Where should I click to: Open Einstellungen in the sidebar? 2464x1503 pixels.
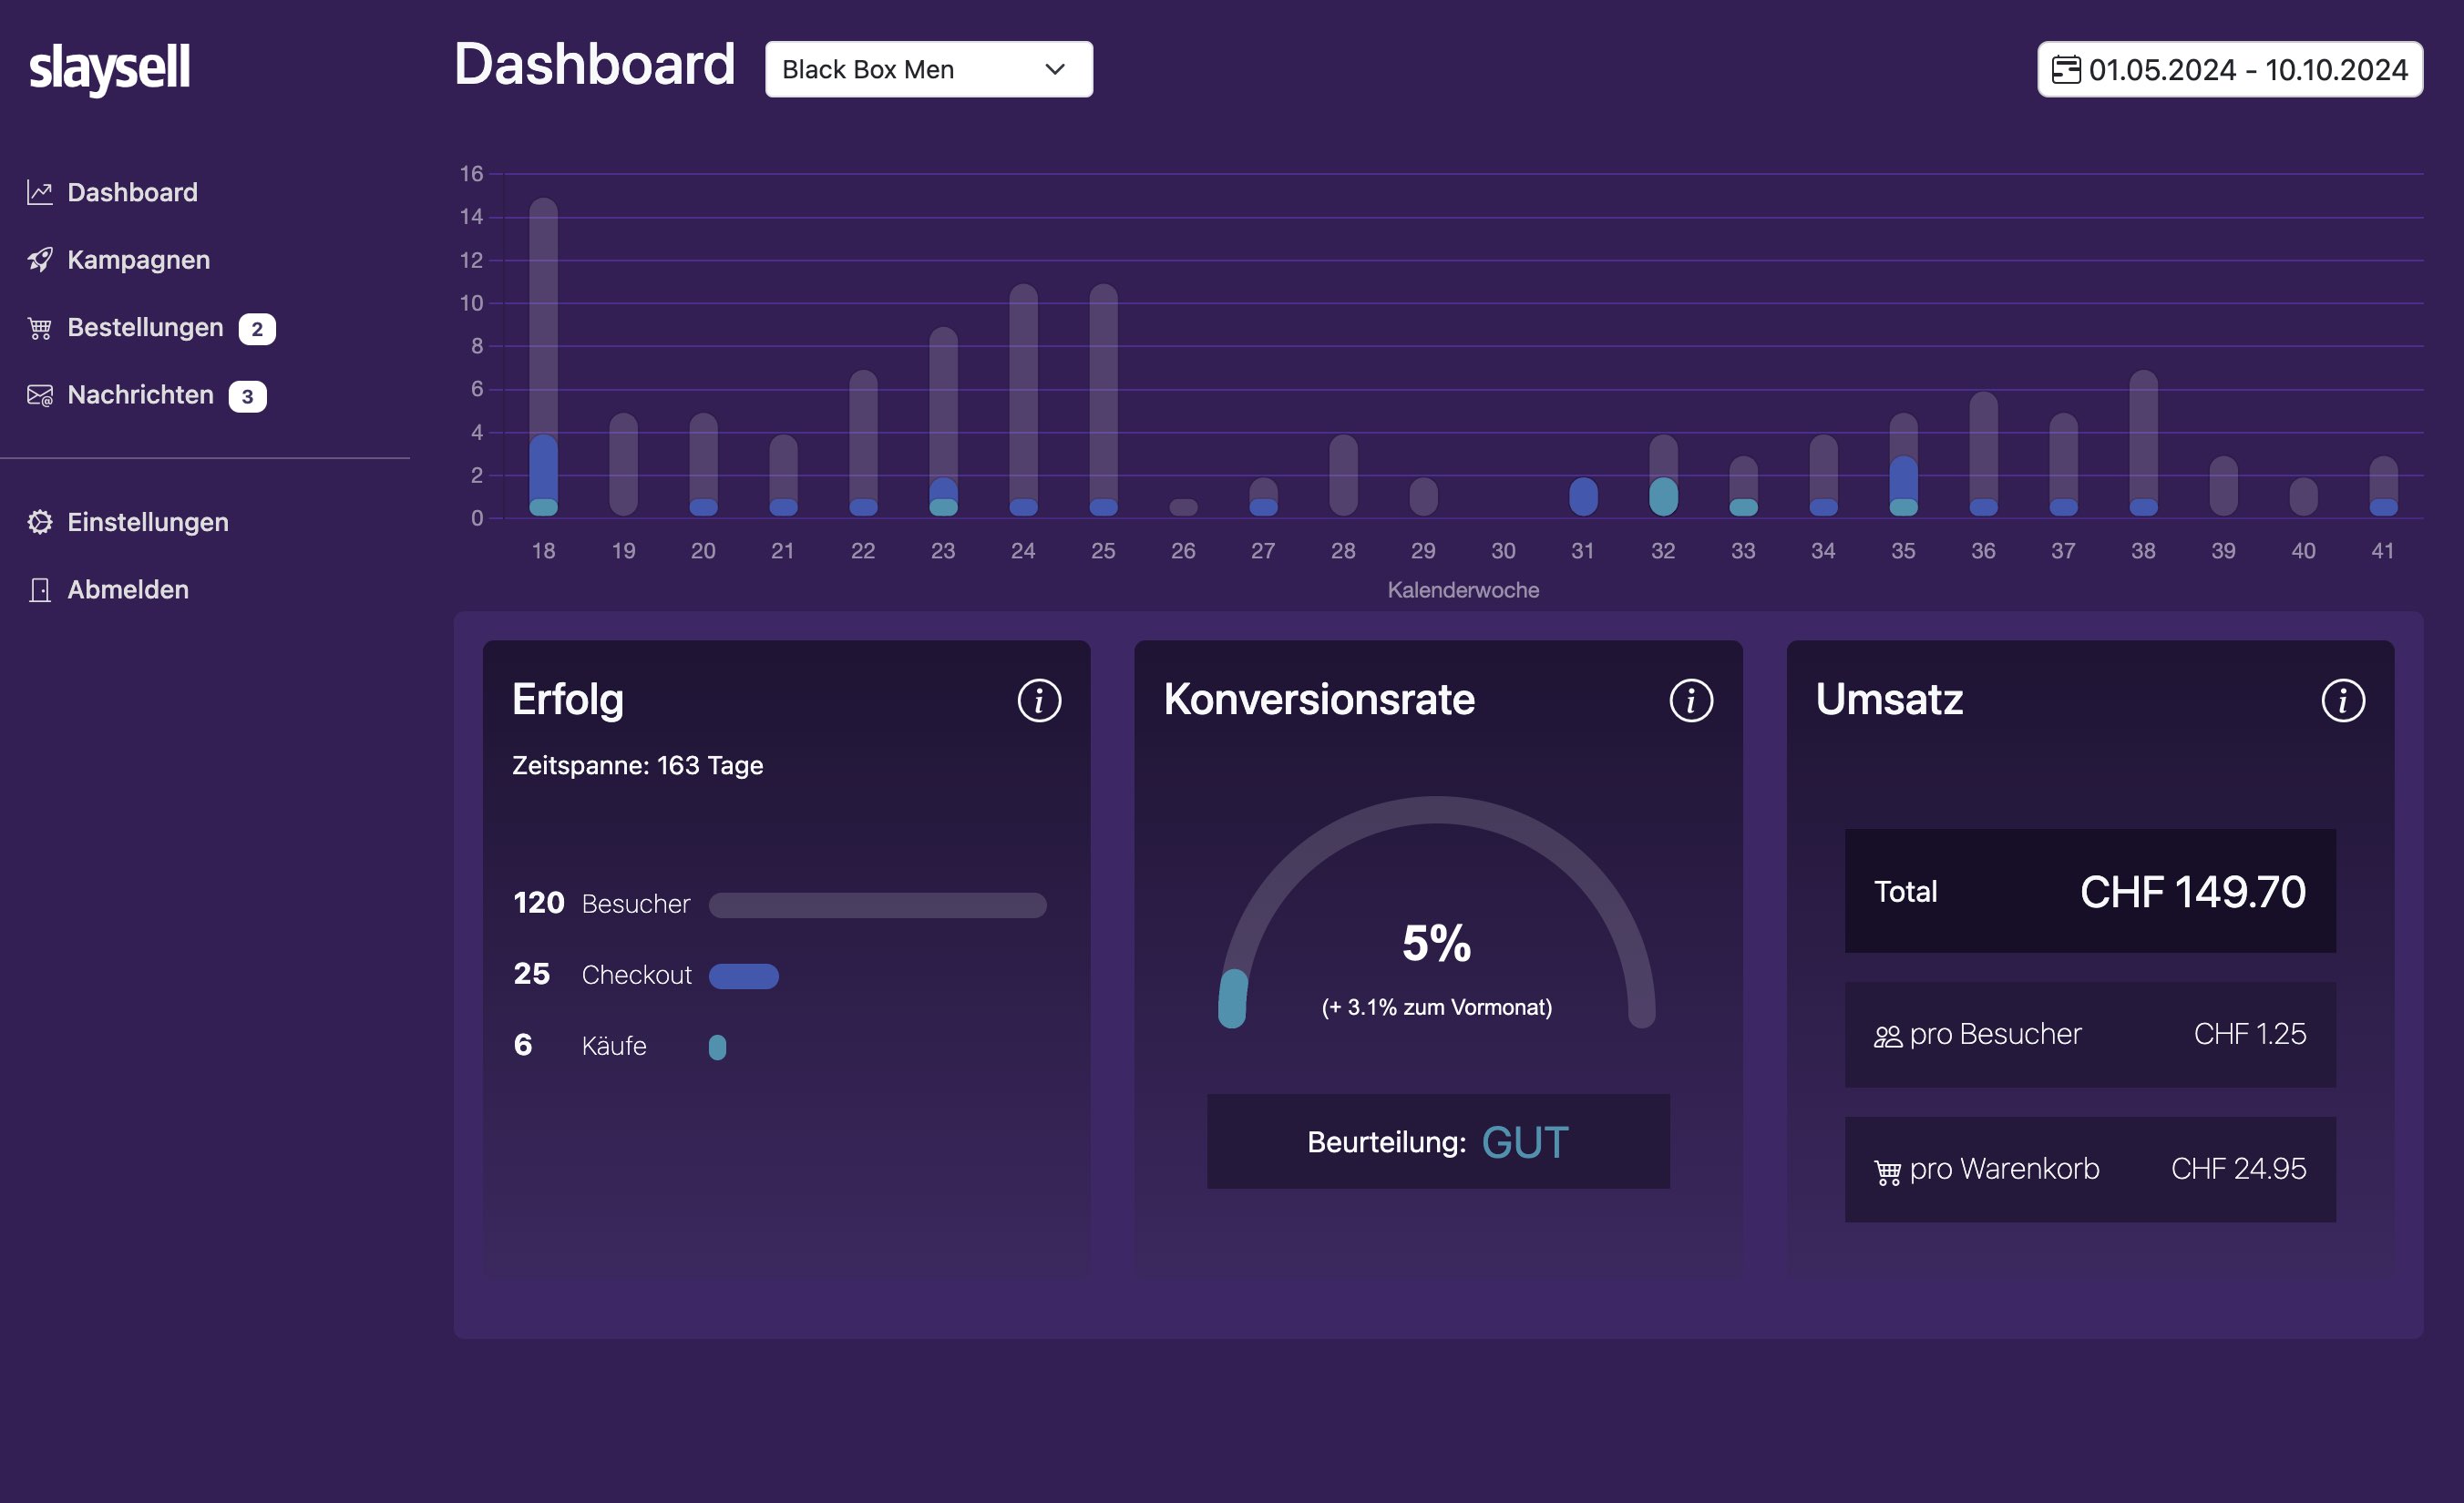coord(147,523)
